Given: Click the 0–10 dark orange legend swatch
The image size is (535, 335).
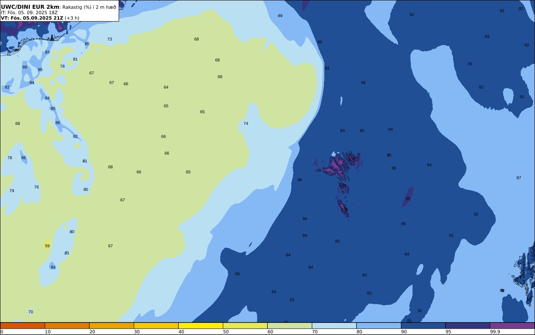Looking at the screenshot, I should tap(23, 325).
